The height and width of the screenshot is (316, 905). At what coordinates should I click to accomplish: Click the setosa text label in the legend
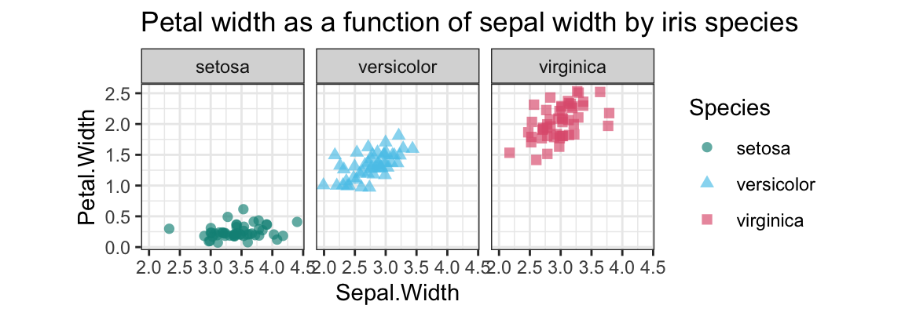tap(763, 147)
